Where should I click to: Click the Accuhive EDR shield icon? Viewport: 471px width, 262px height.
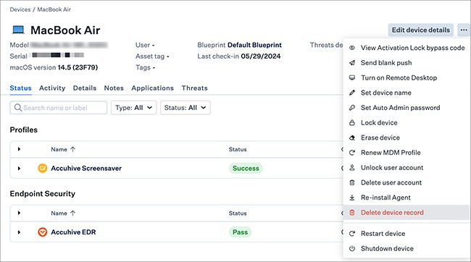coord(42,232)
